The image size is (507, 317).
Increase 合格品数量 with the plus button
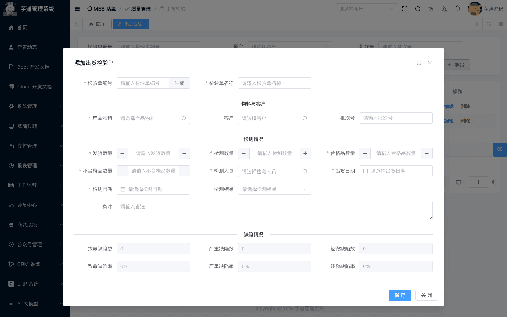427,153
